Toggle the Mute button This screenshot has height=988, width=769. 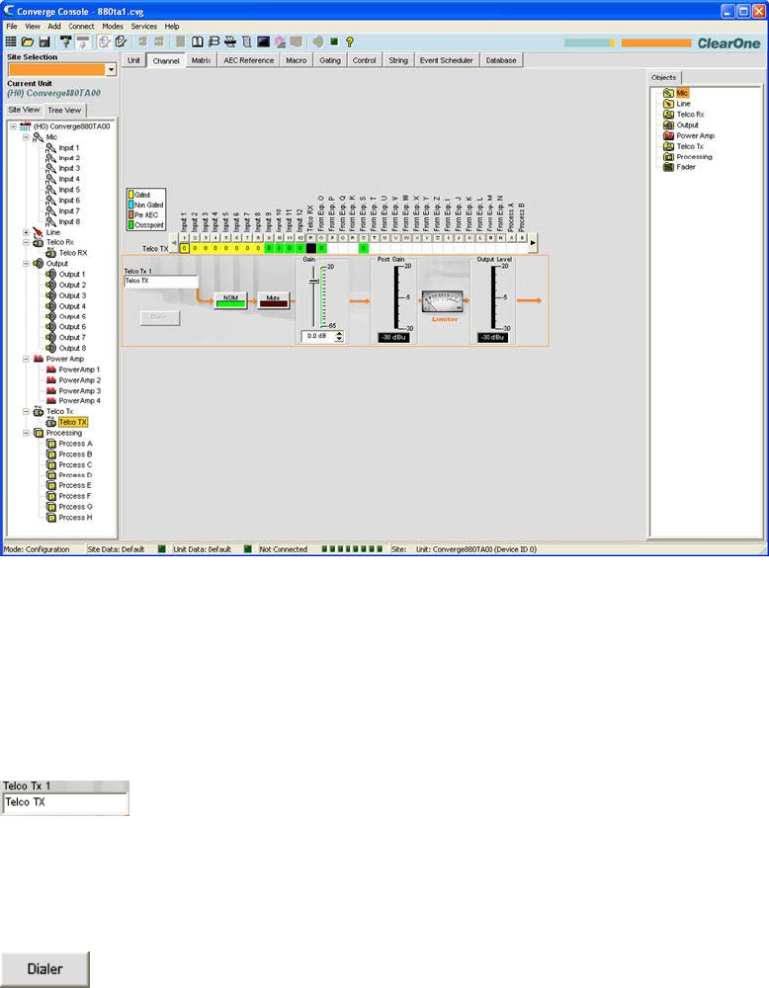click(x=273, y=300)
